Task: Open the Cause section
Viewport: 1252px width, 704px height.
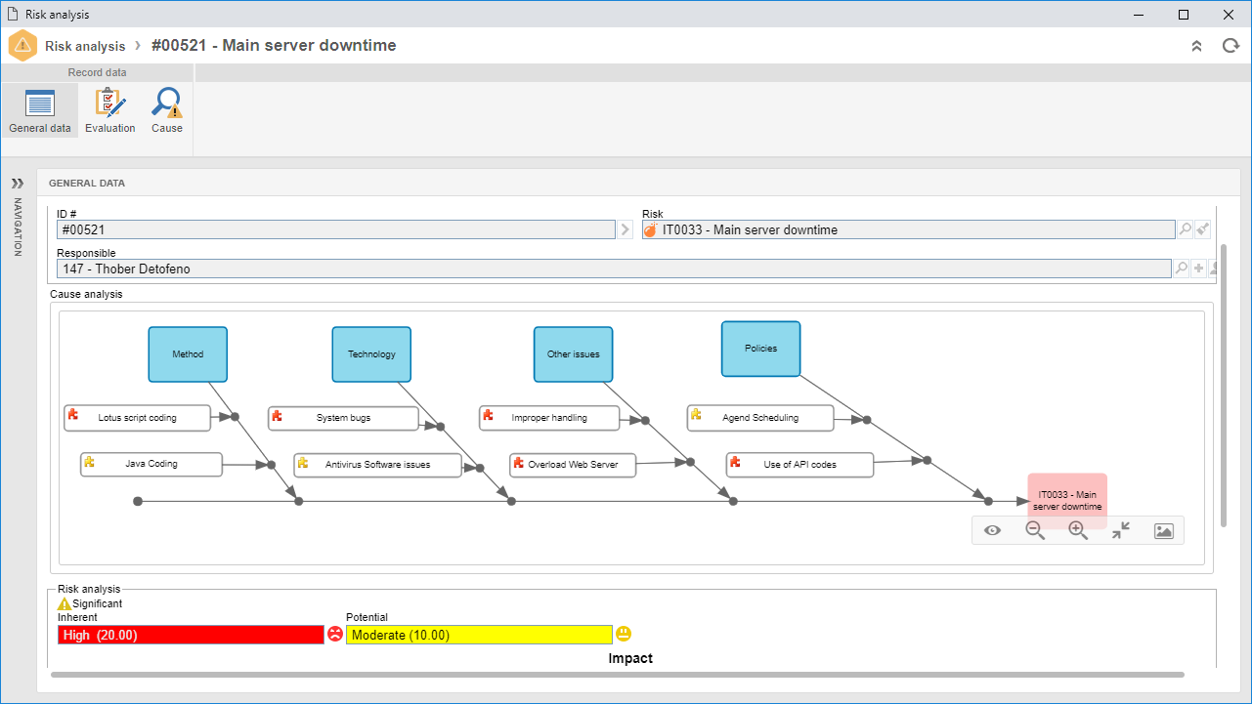Action: coord(167,110)
